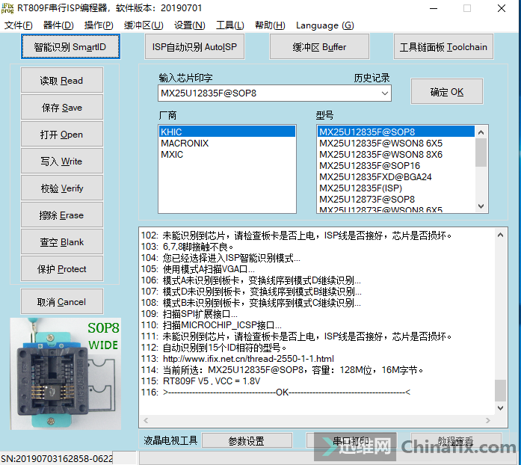Click the Verify button
This screenshot has height=465, width=521.
[x=62, y=188]
